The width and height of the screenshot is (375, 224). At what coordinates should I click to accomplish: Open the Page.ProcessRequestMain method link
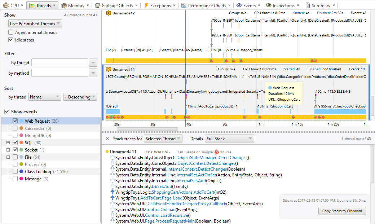pyautogui.click(x=170, y=221)
